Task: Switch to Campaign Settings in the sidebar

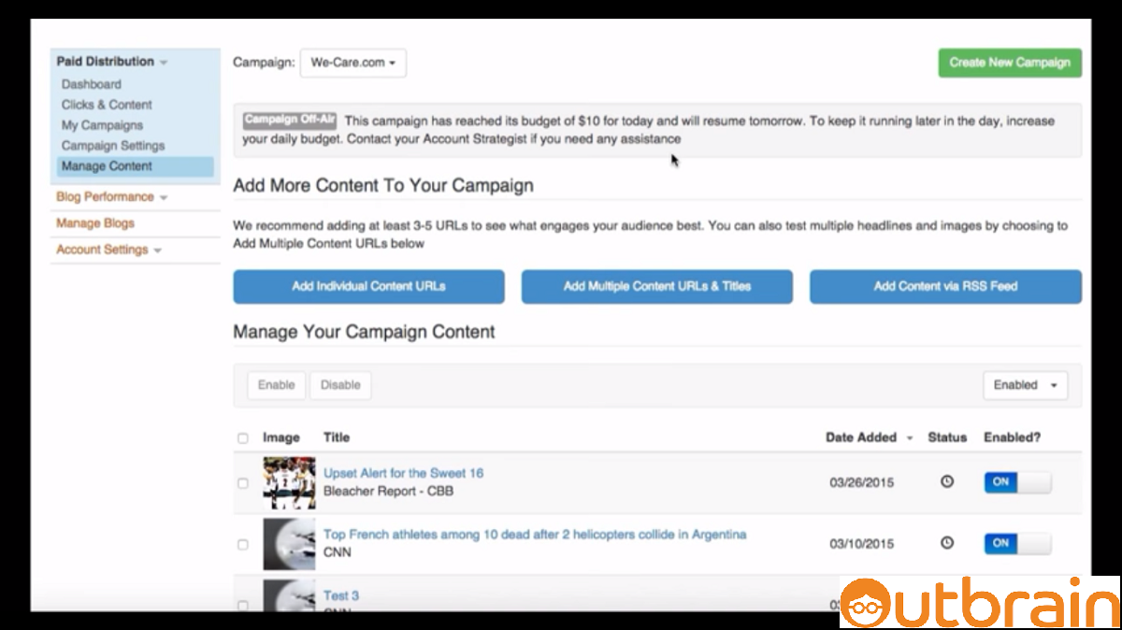Action: coord(112,145)
